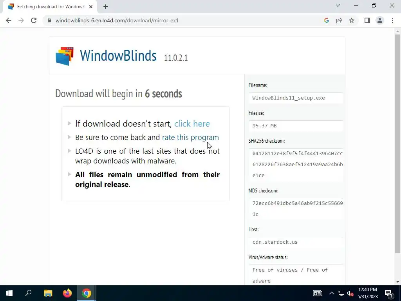Open Firefox from the taskbar

[x=67, y=293]
